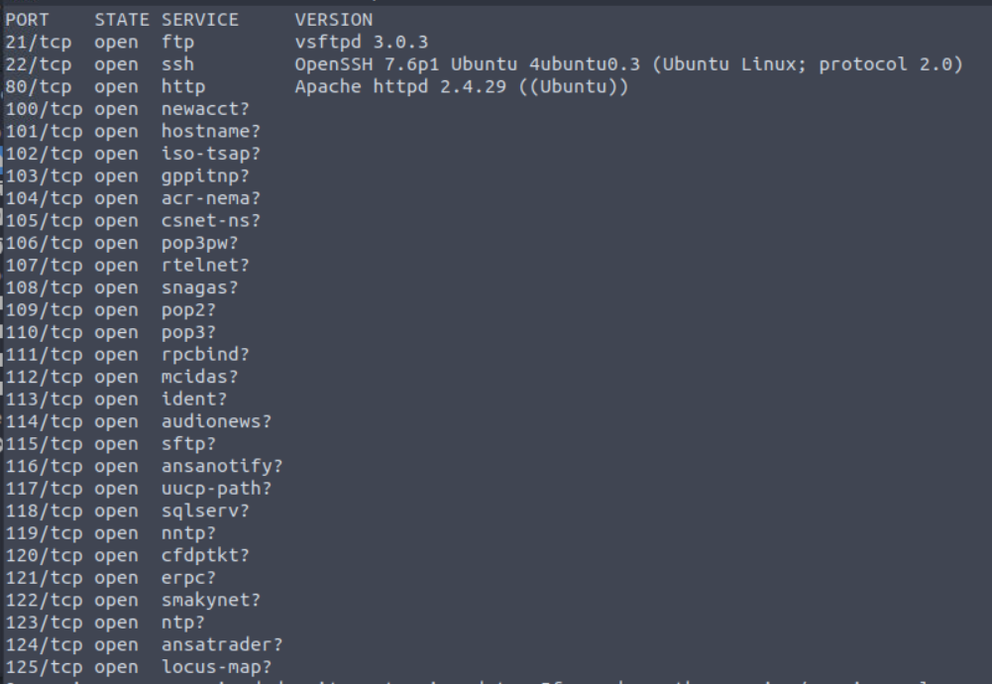Click the sftp? service on port 115
Viewport: 992px width, 684px height.
point(188,443)
